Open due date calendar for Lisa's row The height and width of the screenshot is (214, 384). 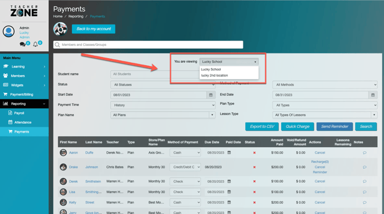tap(229, 192)
